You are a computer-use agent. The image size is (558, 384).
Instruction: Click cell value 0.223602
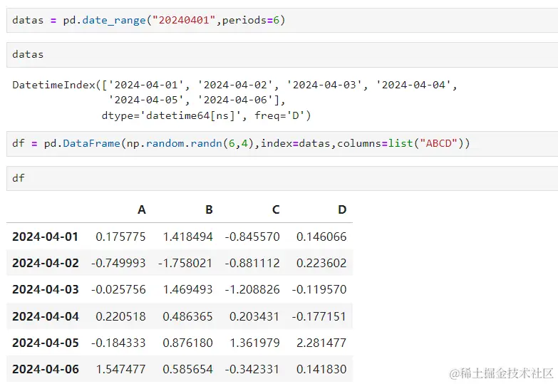click(321, 263)
